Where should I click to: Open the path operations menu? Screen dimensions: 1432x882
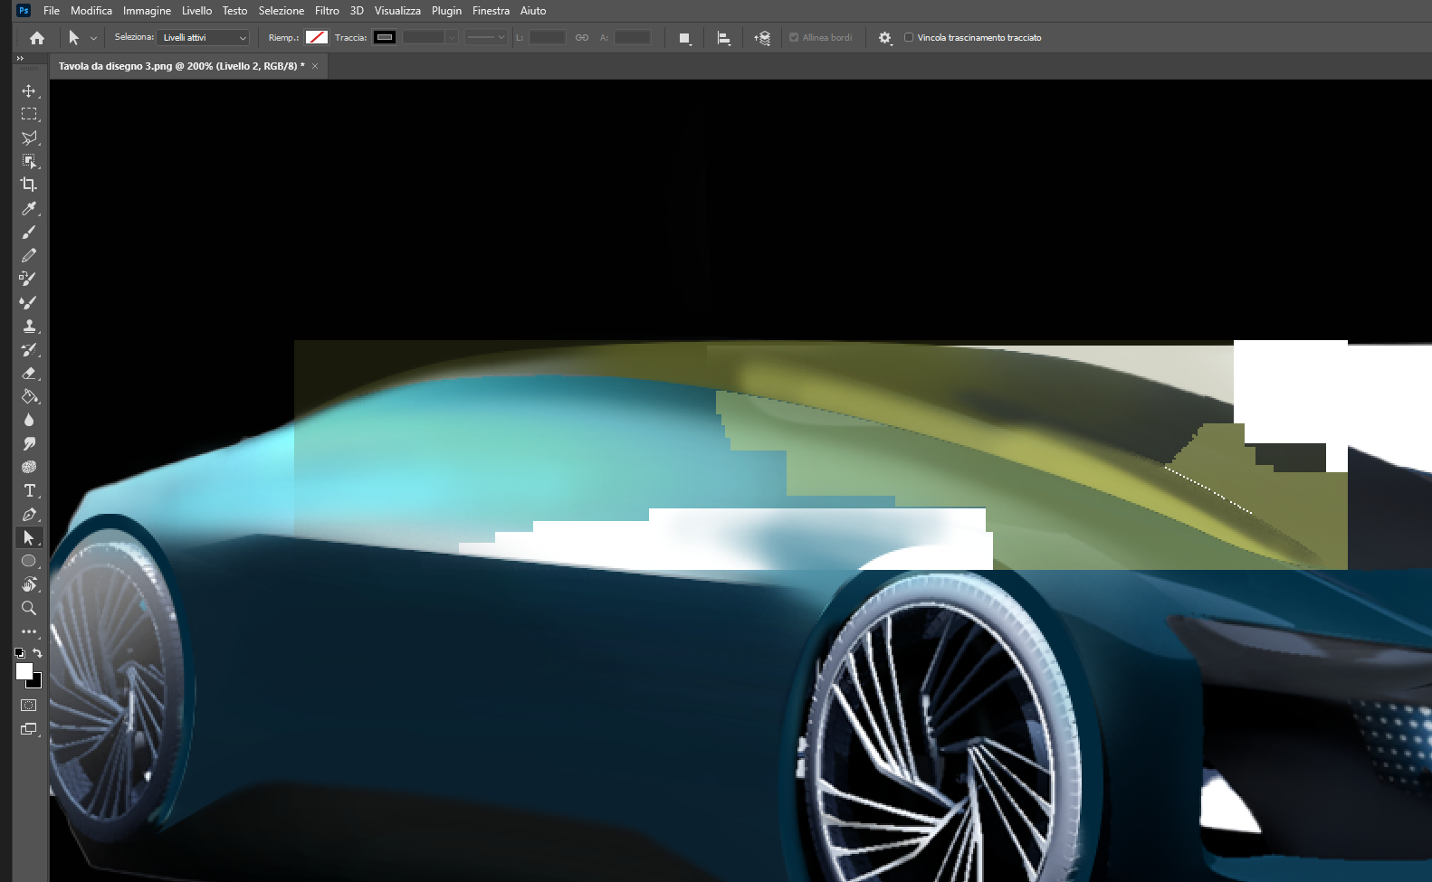tap(685, 38)
